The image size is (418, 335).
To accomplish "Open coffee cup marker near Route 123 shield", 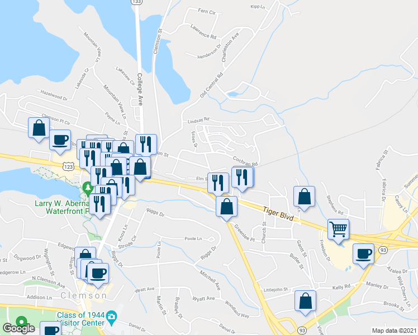I will point(60,141).
